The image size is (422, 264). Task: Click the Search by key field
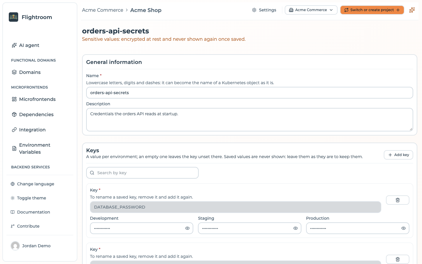[142, 173]
